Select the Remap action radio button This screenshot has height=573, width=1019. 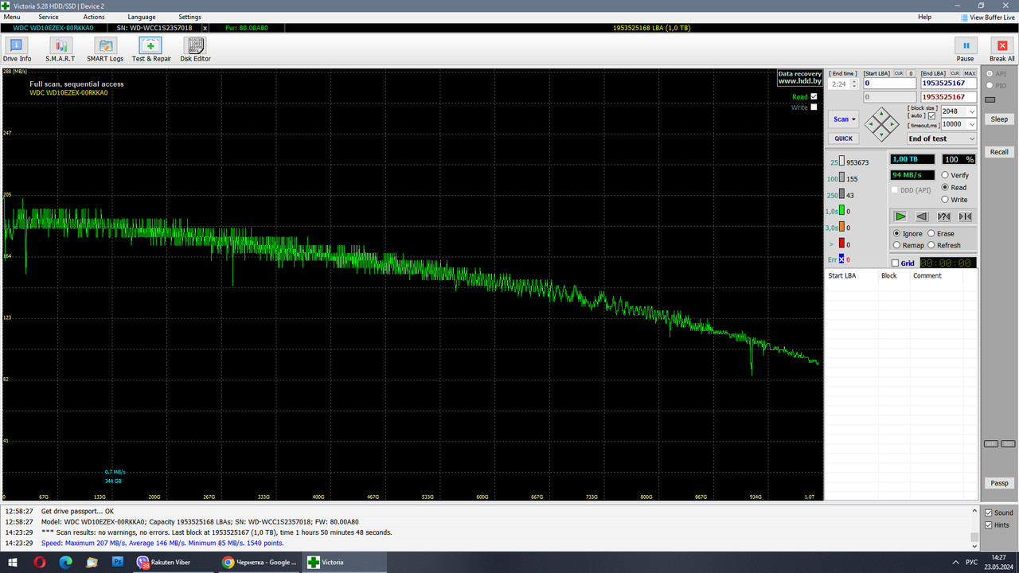pyautogui.click(x=896, y=245)
